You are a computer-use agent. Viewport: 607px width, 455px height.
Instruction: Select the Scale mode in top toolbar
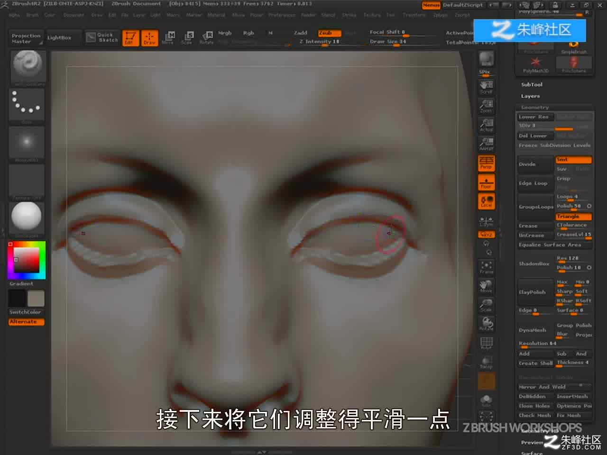[187, 38]
